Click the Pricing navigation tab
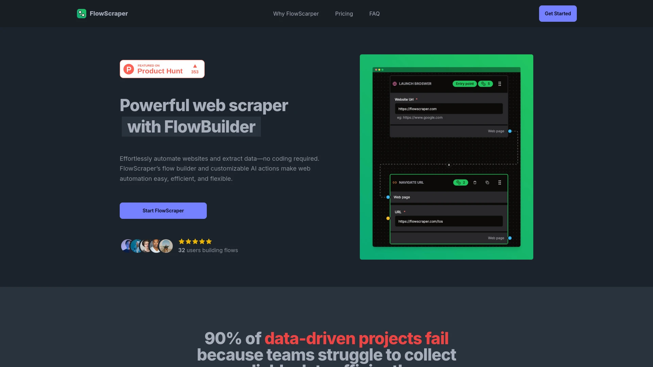 coord(344,14)
